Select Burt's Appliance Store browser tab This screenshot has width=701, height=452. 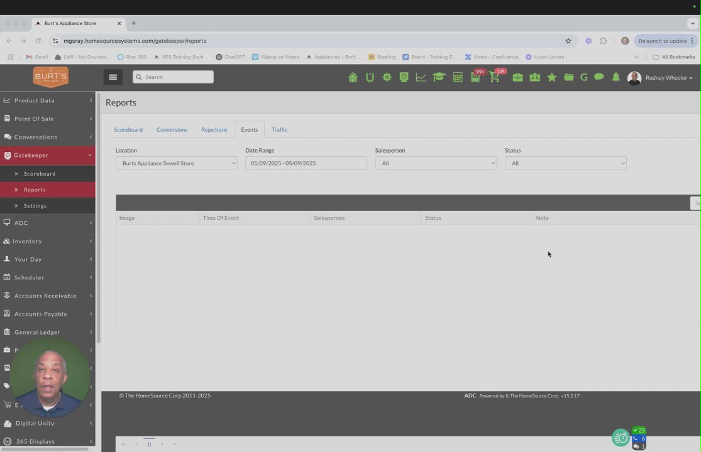click(78, 23)
